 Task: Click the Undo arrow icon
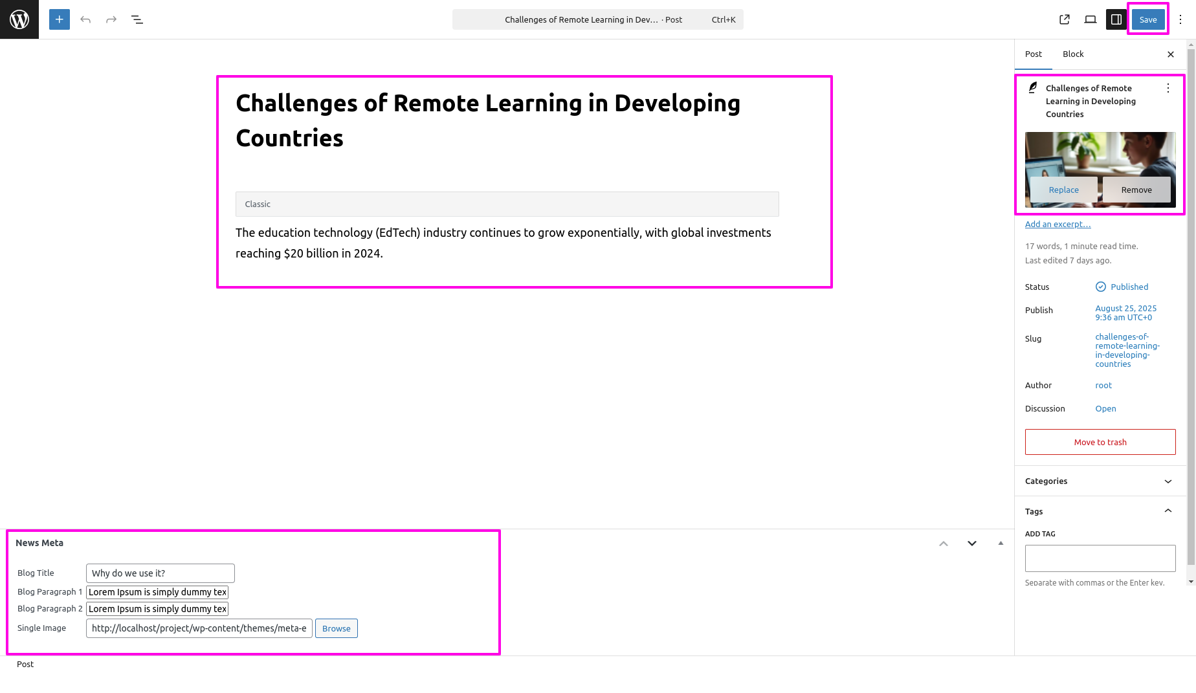tap(85, 19)
